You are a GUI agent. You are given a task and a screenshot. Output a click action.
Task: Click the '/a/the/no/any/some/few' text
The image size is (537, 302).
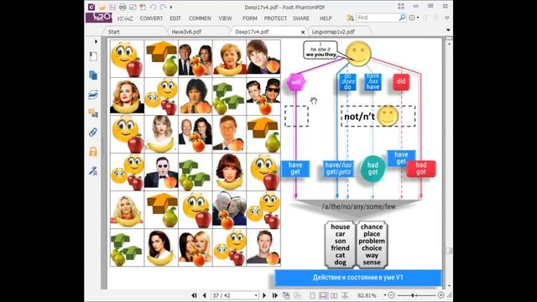tap(358, 206)
